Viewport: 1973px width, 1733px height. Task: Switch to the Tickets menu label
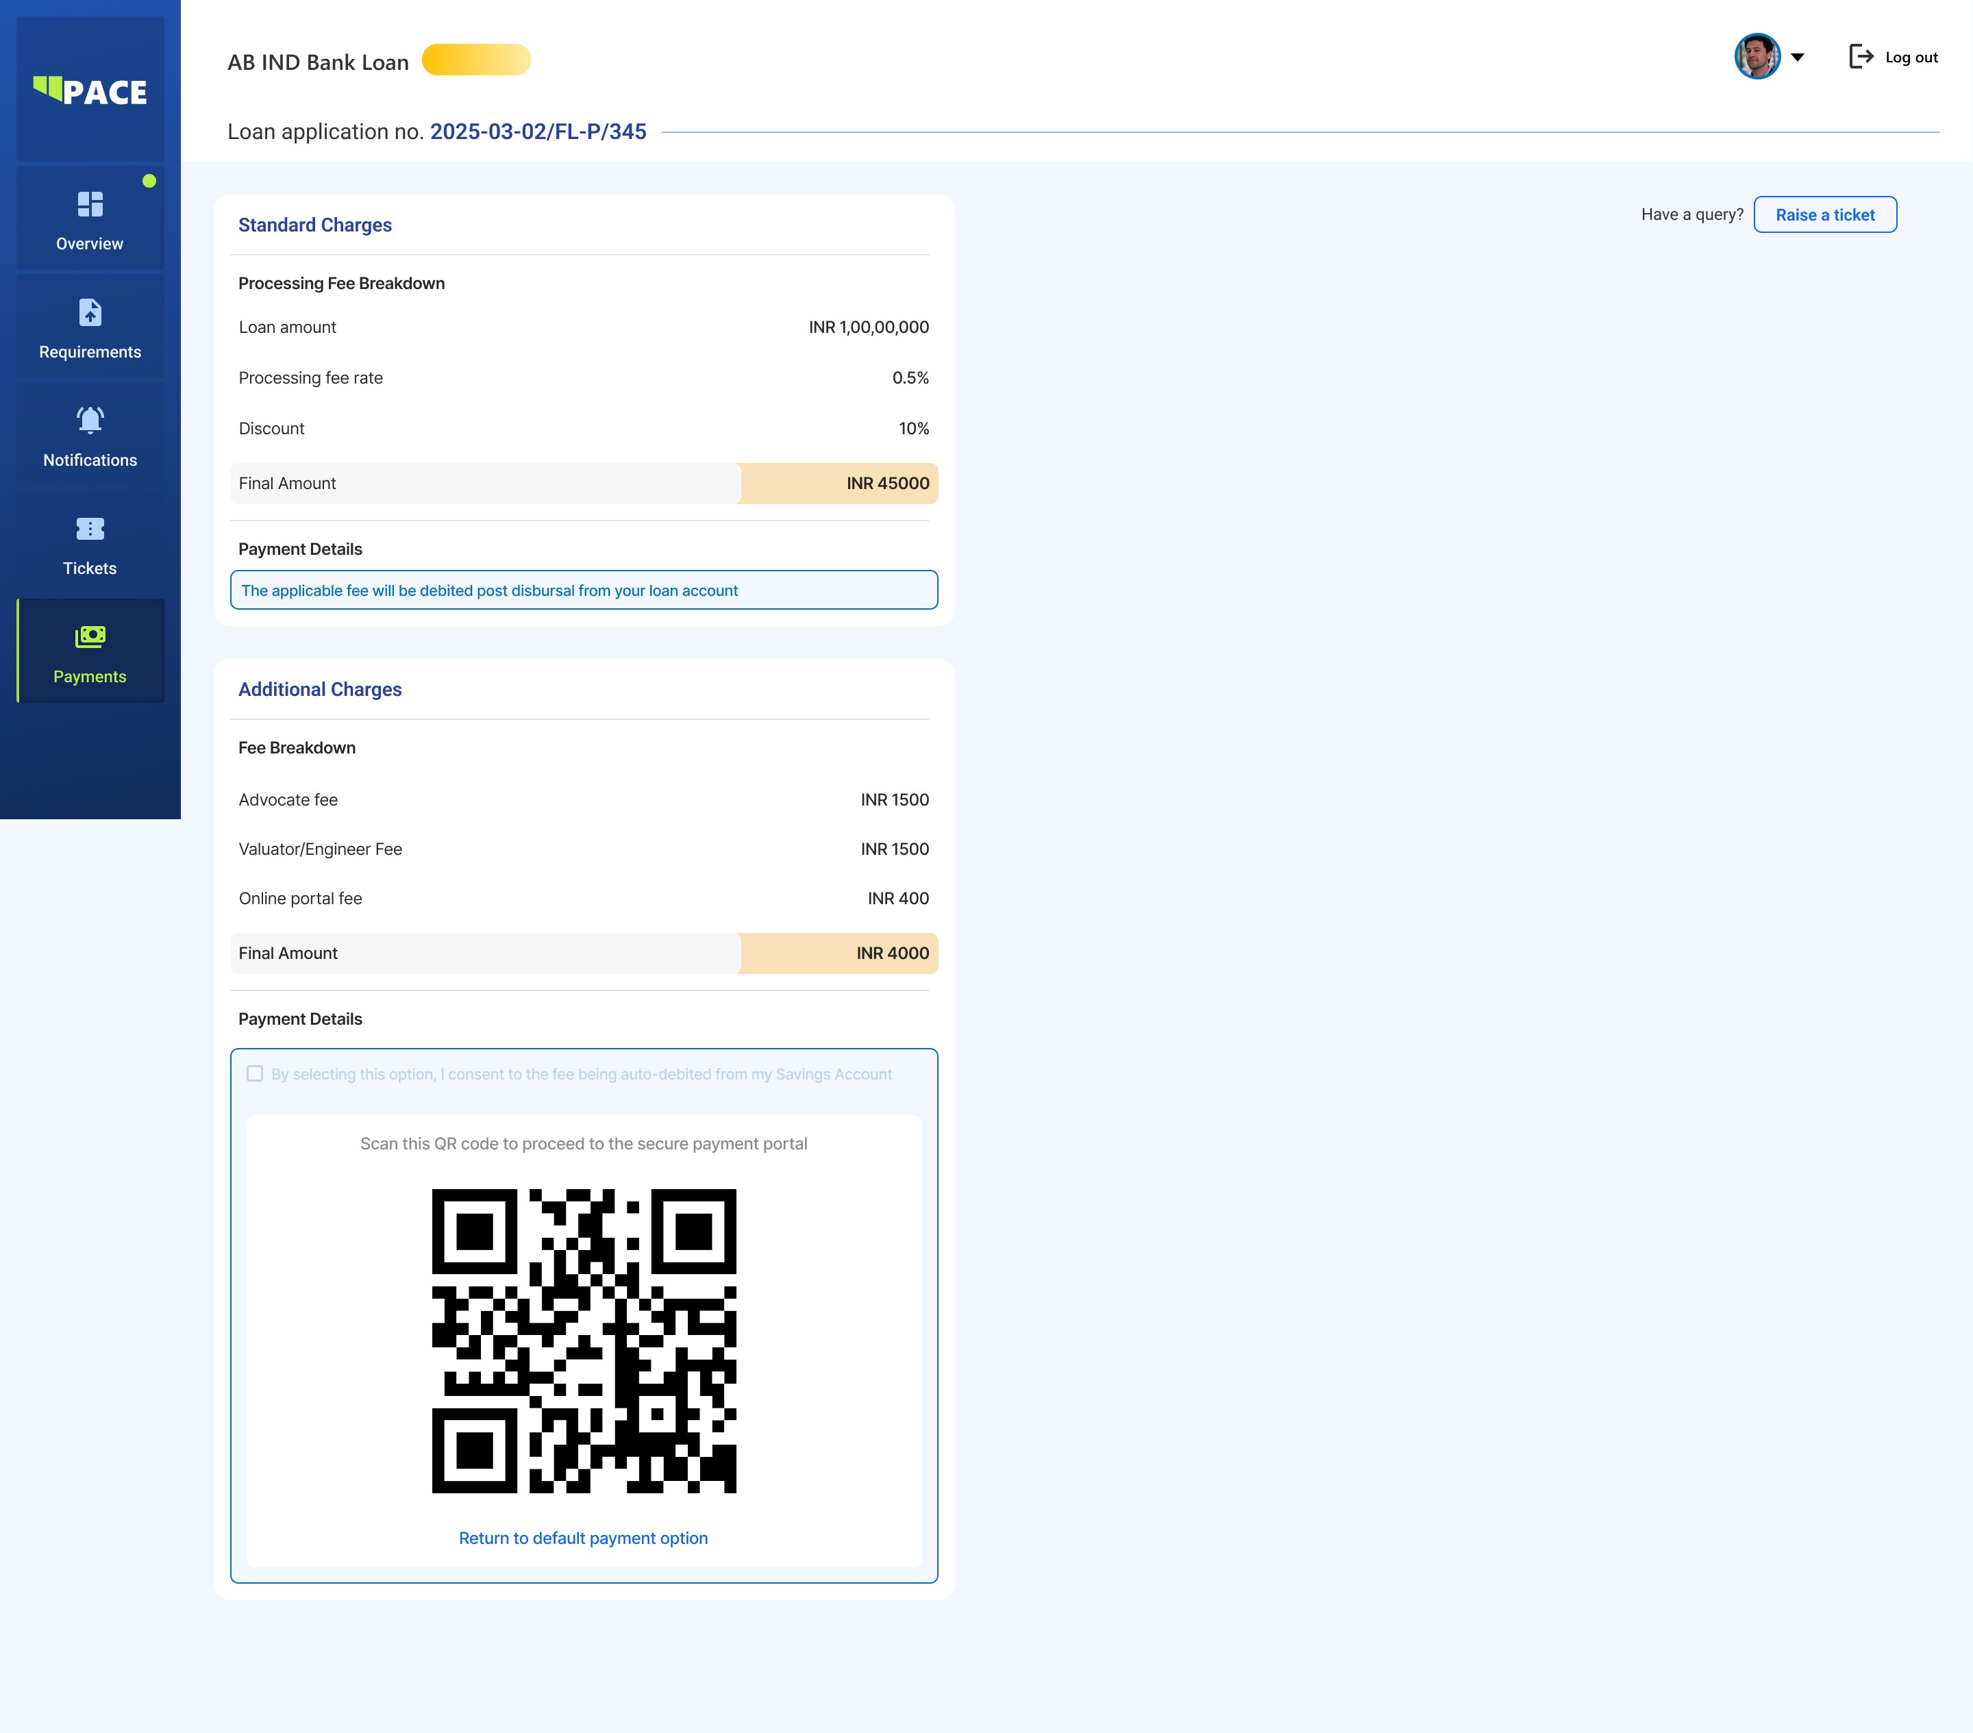coord(90,569)
